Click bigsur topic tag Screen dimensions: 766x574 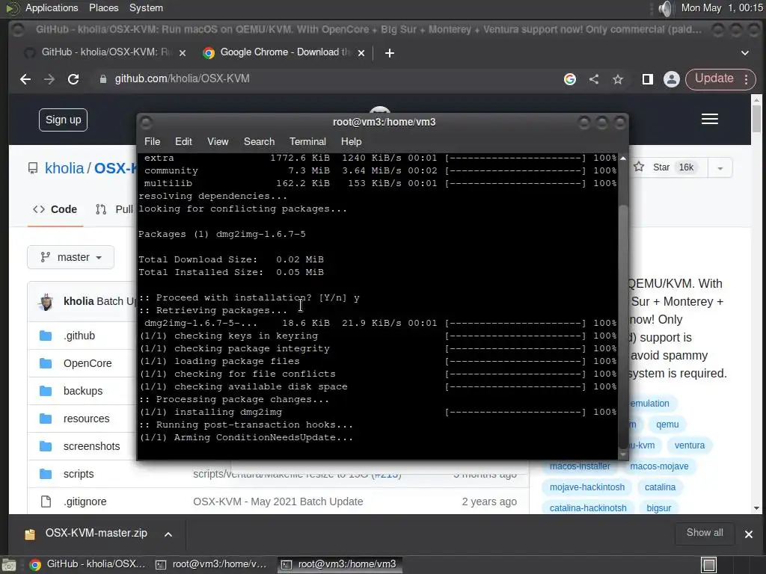click(658, 508)
